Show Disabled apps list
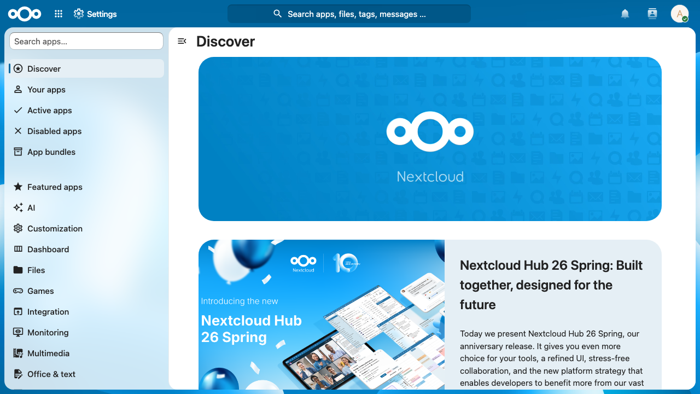This screenshot has width=700, height=394. coord(86,131)
